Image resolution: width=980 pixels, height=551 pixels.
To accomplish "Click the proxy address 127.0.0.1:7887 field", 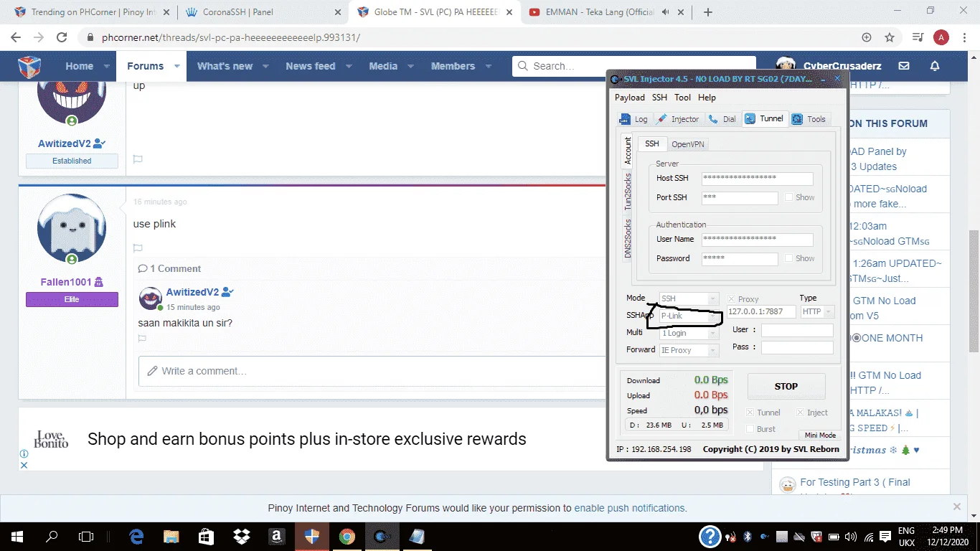I will 760,312.
